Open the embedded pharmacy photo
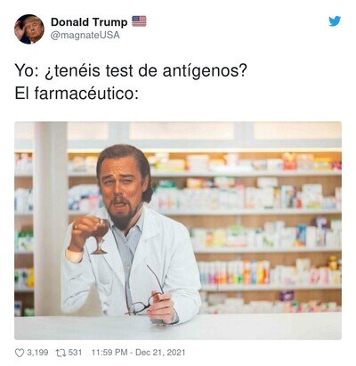 pos(178,231)
